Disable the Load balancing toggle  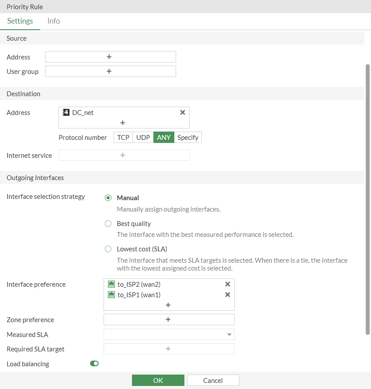click(94, 364)
